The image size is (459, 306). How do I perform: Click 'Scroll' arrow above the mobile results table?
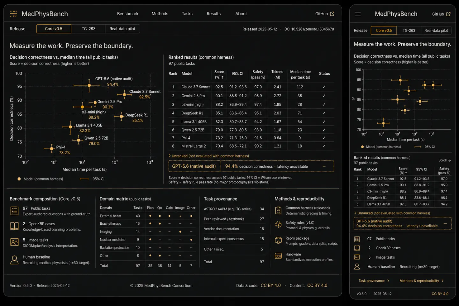click(x=445, y=160)
